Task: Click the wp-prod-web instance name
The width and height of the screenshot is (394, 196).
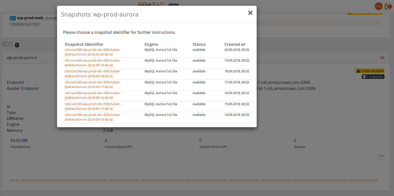Action: 30,18
